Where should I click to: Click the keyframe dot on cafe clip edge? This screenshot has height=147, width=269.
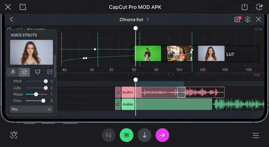click(x=192, y=50)
